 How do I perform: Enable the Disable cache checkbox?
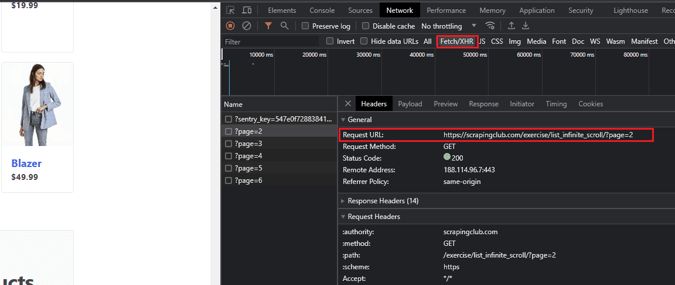pyautogui.click(x=366, y=26)
